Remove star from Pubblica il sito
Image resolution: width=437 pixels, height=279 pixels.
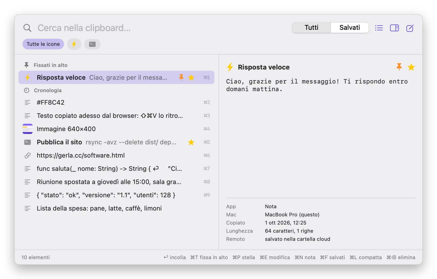click(191, 142)
